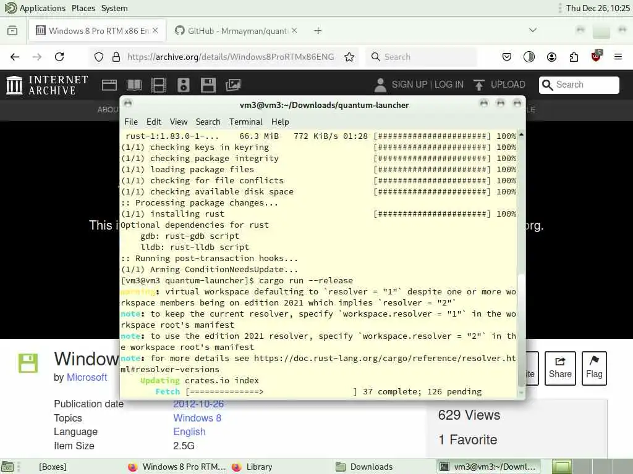Image resolution: width=633 pixels, height=474 pixels.
Task: Click the UPLOAD link
Action: 499,85
